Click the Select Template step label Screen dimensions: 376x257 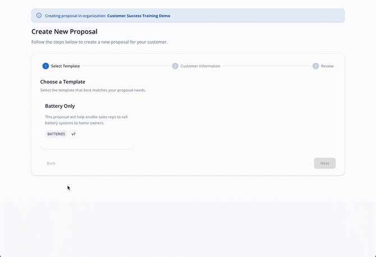[x=65, y=66]
